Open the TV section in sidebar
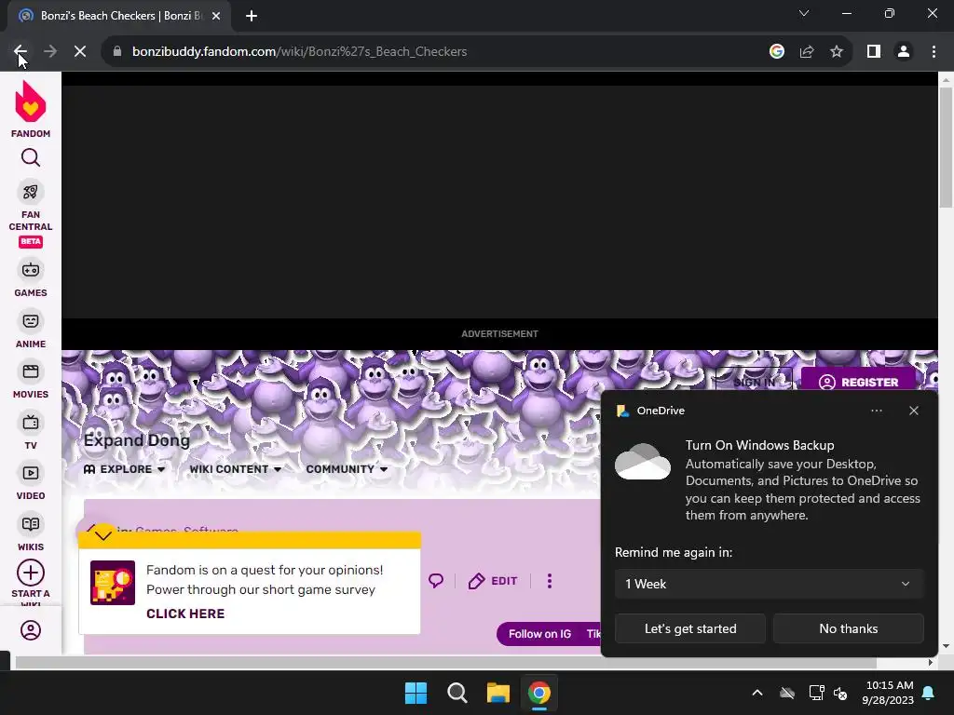The image size is (954, 715). (x=31, y=432)
